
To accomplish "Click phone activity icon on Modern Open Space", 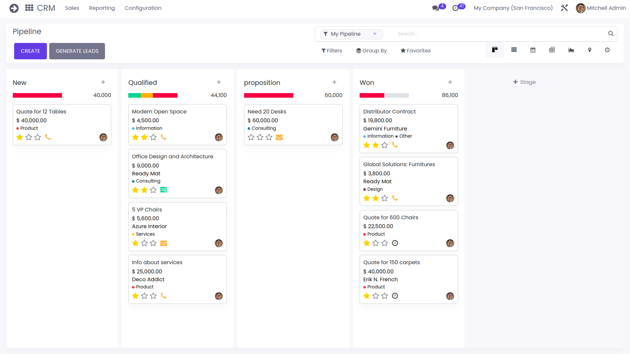I will tap(163, 137).
